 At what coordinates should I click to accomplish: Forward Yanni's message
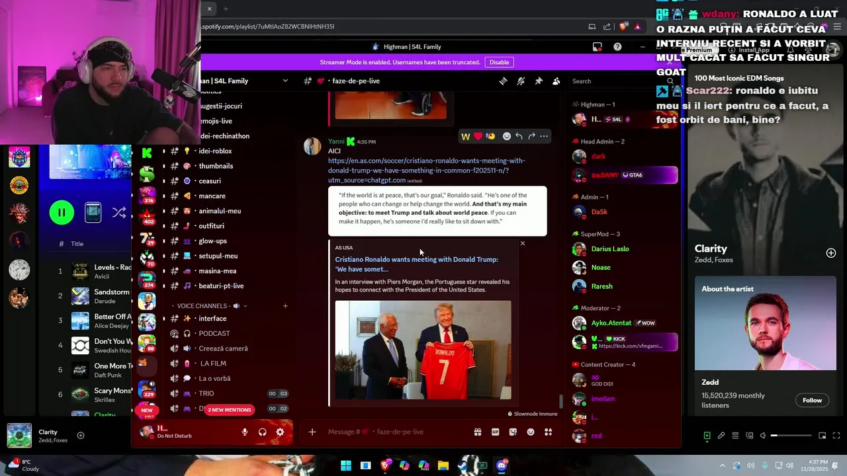point(531,136)
